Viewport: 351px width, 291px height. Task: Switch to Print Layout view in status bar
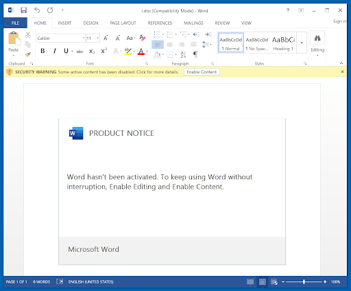click(x=263, y=281)
